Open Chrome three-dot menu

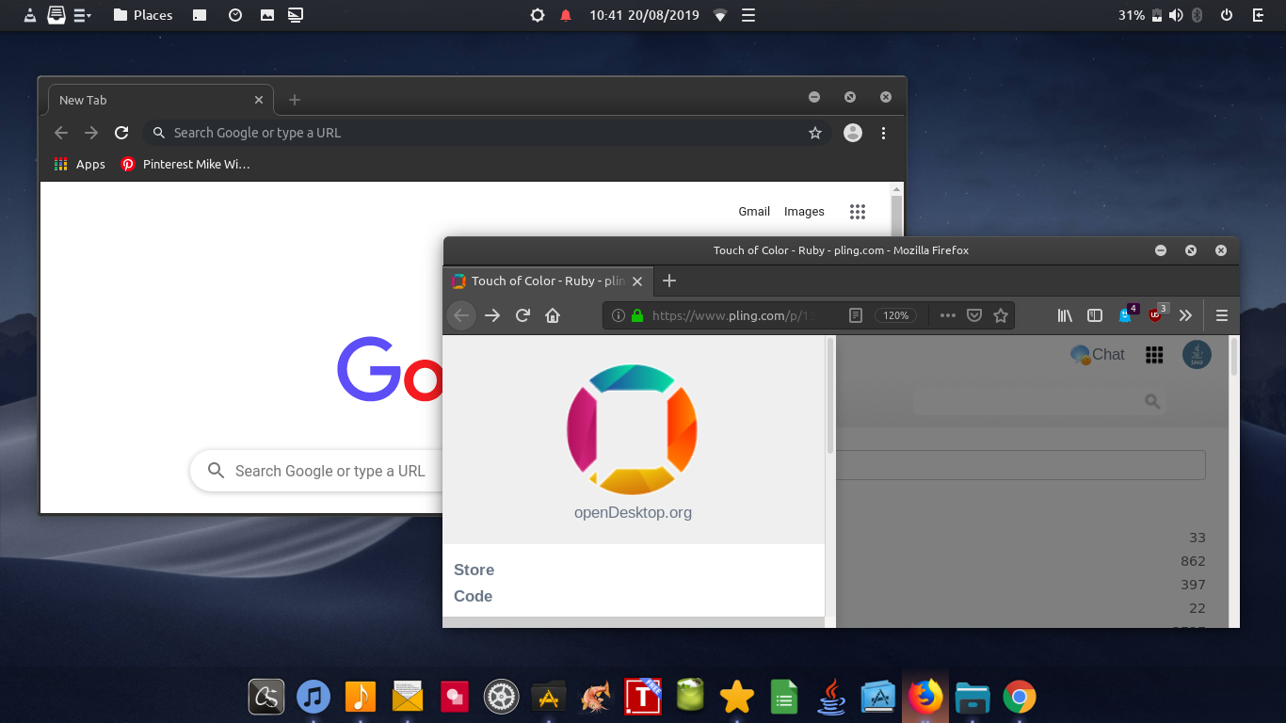click(x=883, y=133)
